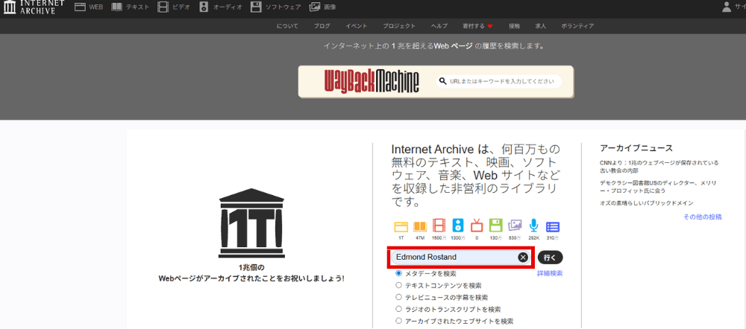Select the blue microphone icon
This screenshot has width=746, height=329.
click(x=533, y=226)
